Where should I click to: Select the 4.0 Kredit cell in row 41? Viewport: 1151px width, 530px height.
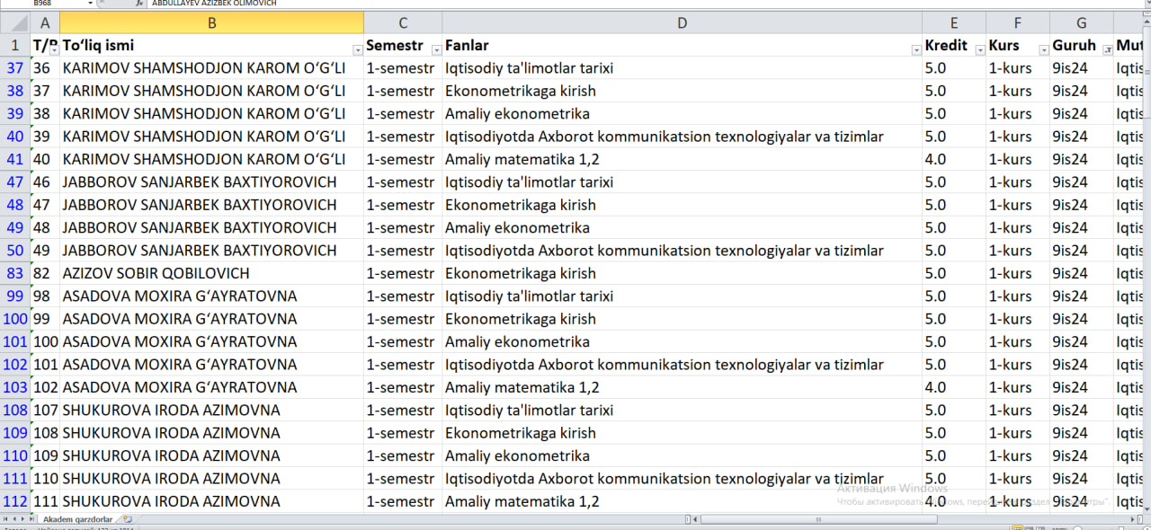point(954,159)
